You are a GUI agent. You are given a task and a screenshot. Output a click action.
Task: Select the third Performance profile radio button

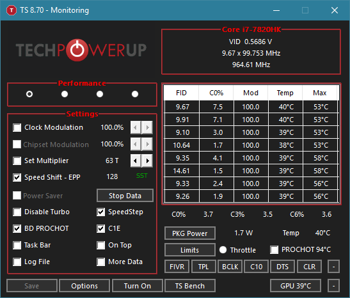pyautogui.click(x=100, y=94)
